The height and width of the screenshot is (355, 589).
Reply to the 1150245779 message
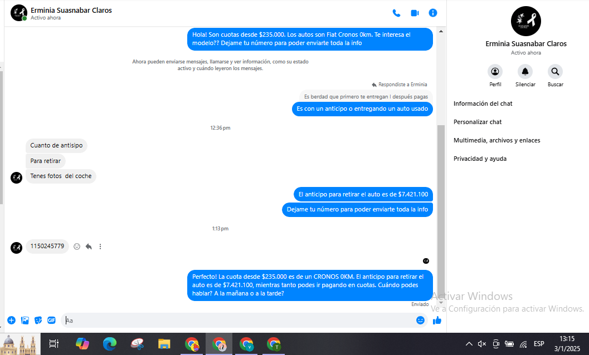pyautogui.click(x=89, y=246)
